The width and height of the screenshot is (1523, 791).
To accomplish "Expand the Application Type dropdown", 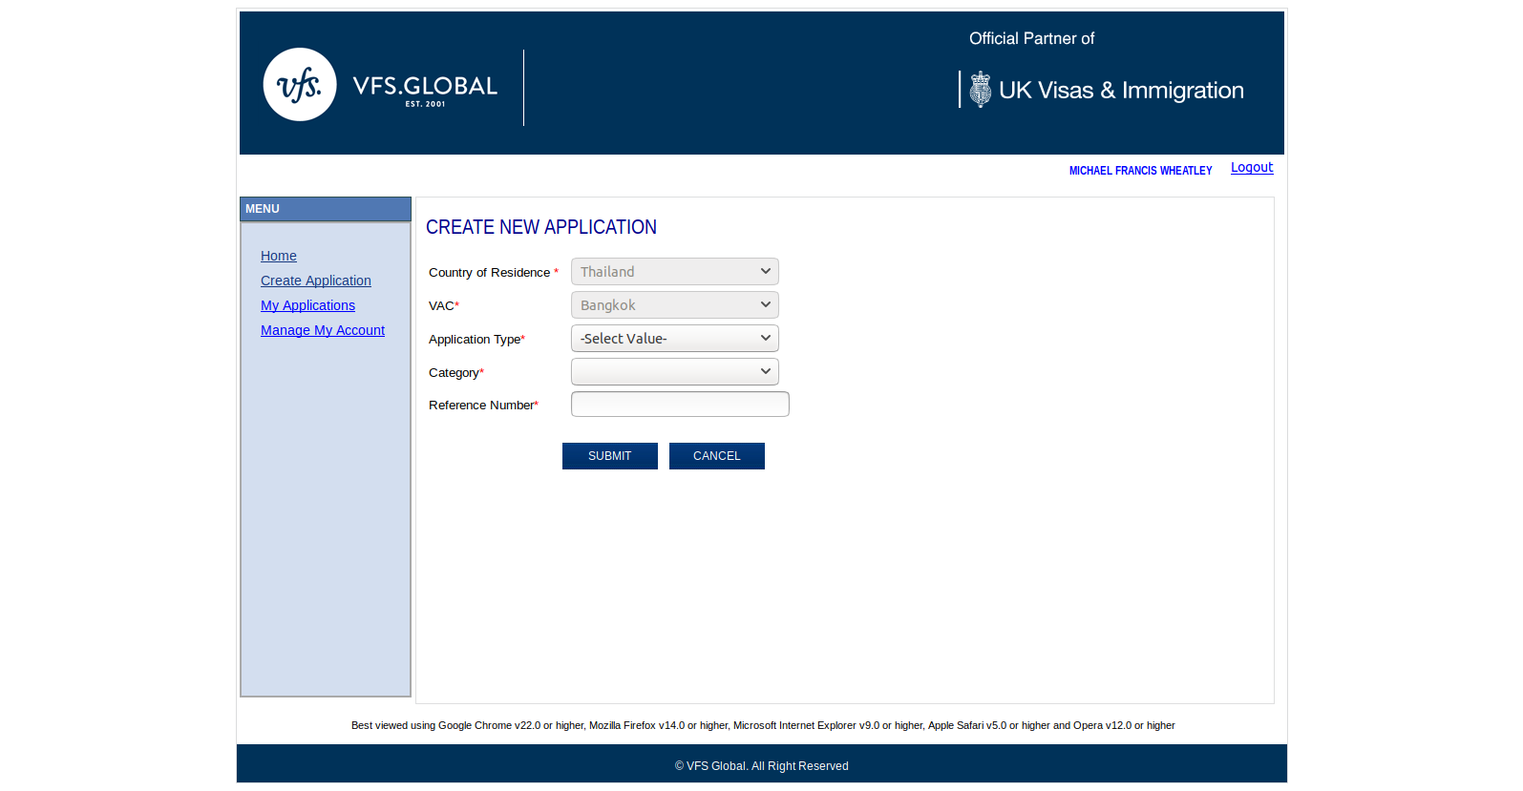I will coord(675,338).
